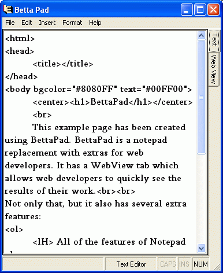Open the Insert menu
223x273 pixels.
pos(47,23)
